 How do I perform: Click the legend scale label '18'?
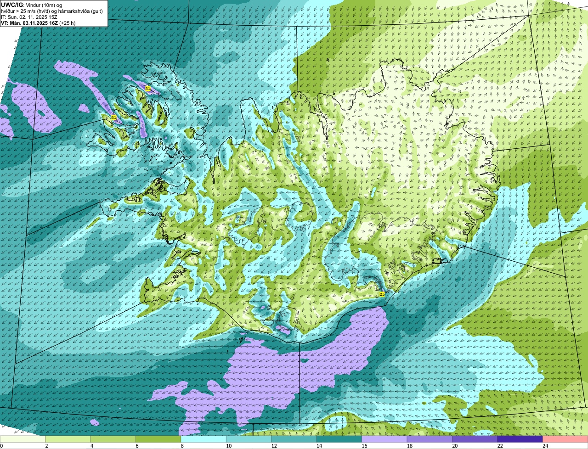pyautogui.click(x=410, y=446)
